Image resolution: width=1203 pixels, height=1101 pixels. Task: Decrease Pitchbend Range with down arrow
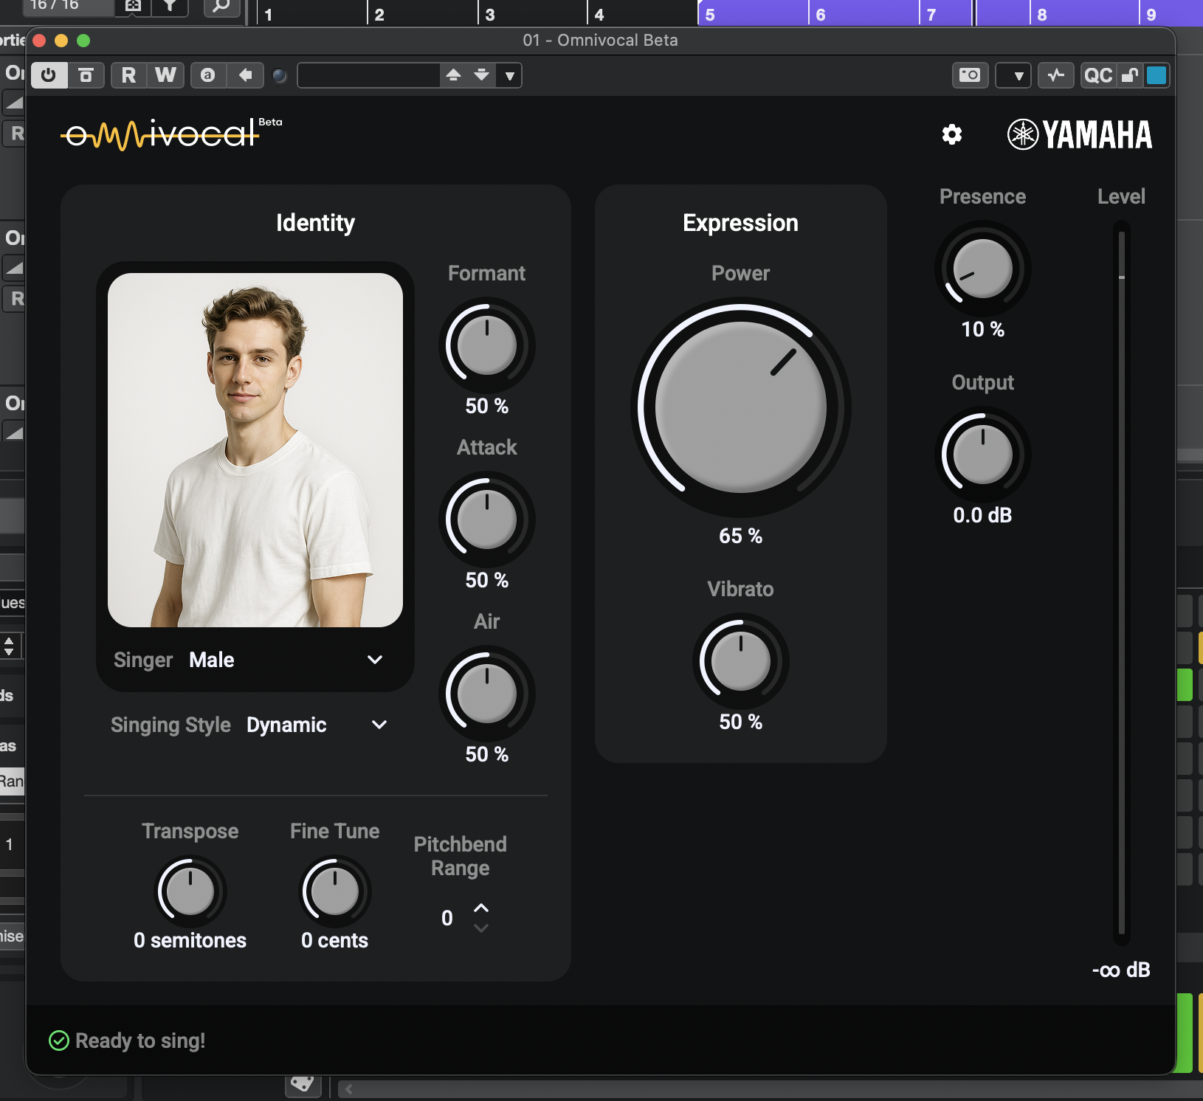(481, 928)
